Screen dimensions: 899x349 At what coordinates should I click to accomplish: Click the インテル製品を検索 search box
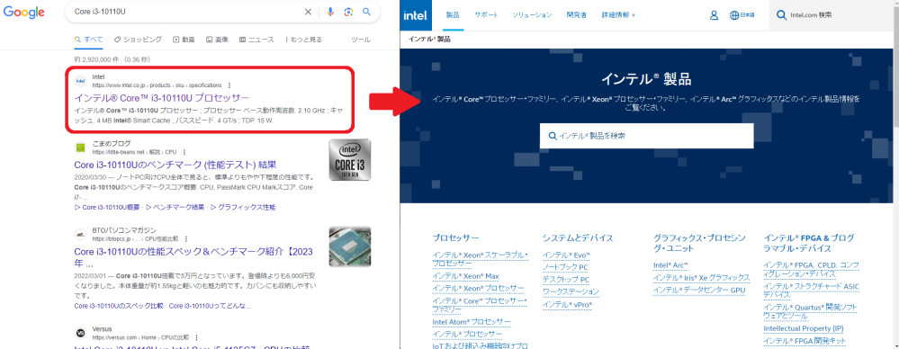click(646, 136)
